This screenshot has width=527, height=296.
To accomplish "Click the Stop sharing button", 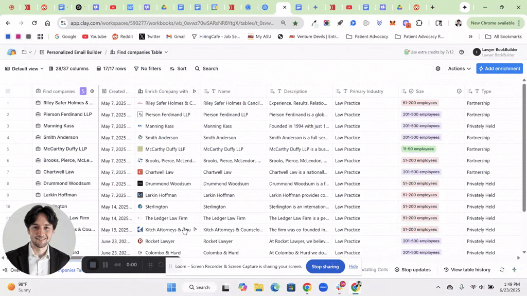I will (325, 267).
